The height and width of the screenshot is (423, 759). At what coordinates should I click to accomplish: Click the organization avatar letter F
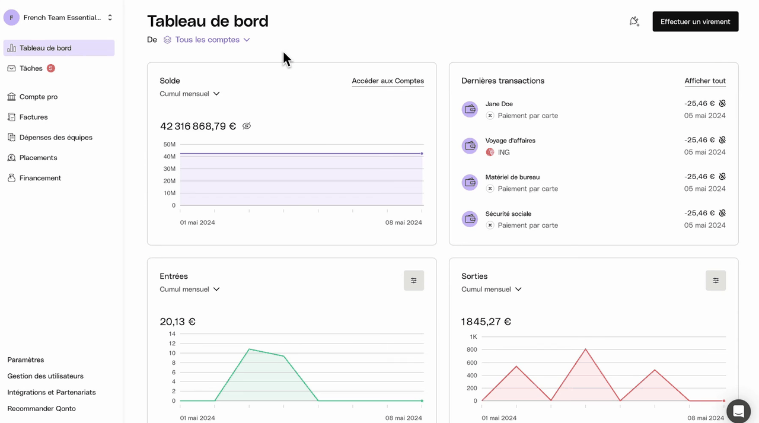pyautogui.click(x=11, y=18)
